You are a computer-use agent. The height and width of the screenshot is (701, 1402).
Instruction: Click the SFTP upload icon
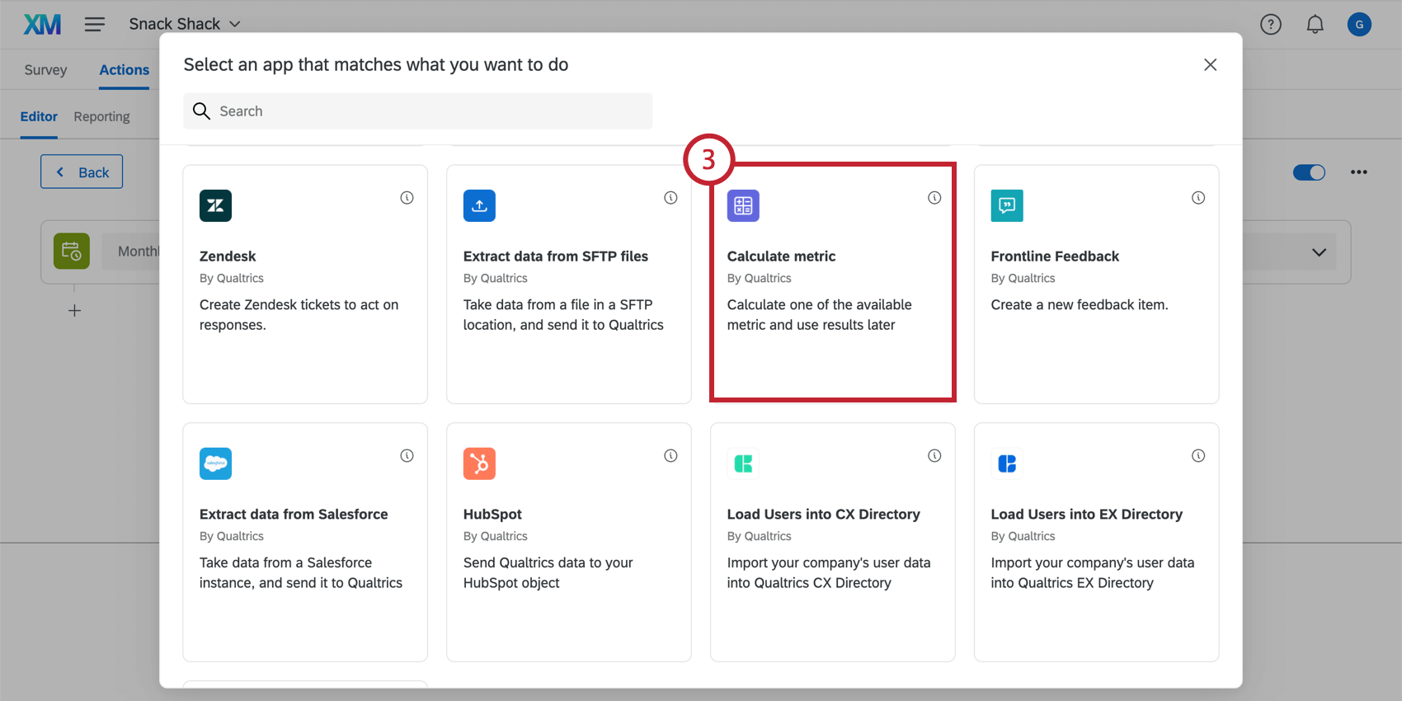[479, 205]
